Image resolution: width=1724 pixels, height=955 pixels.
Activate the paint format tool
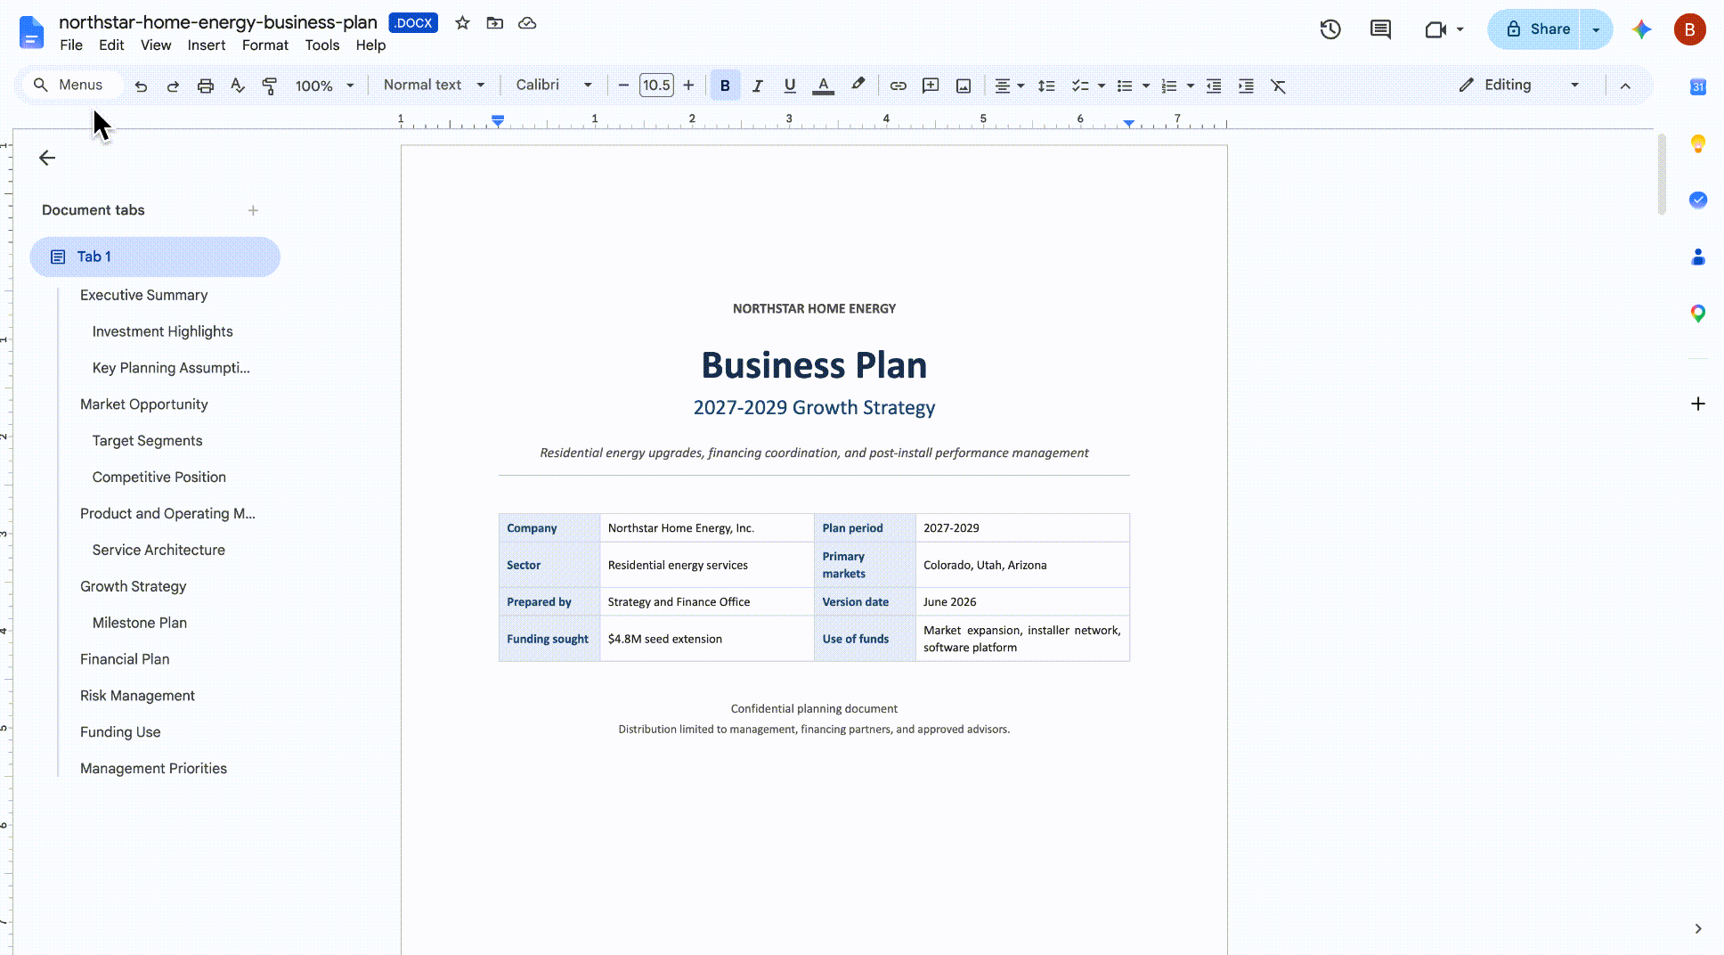(x=270, y=86)
